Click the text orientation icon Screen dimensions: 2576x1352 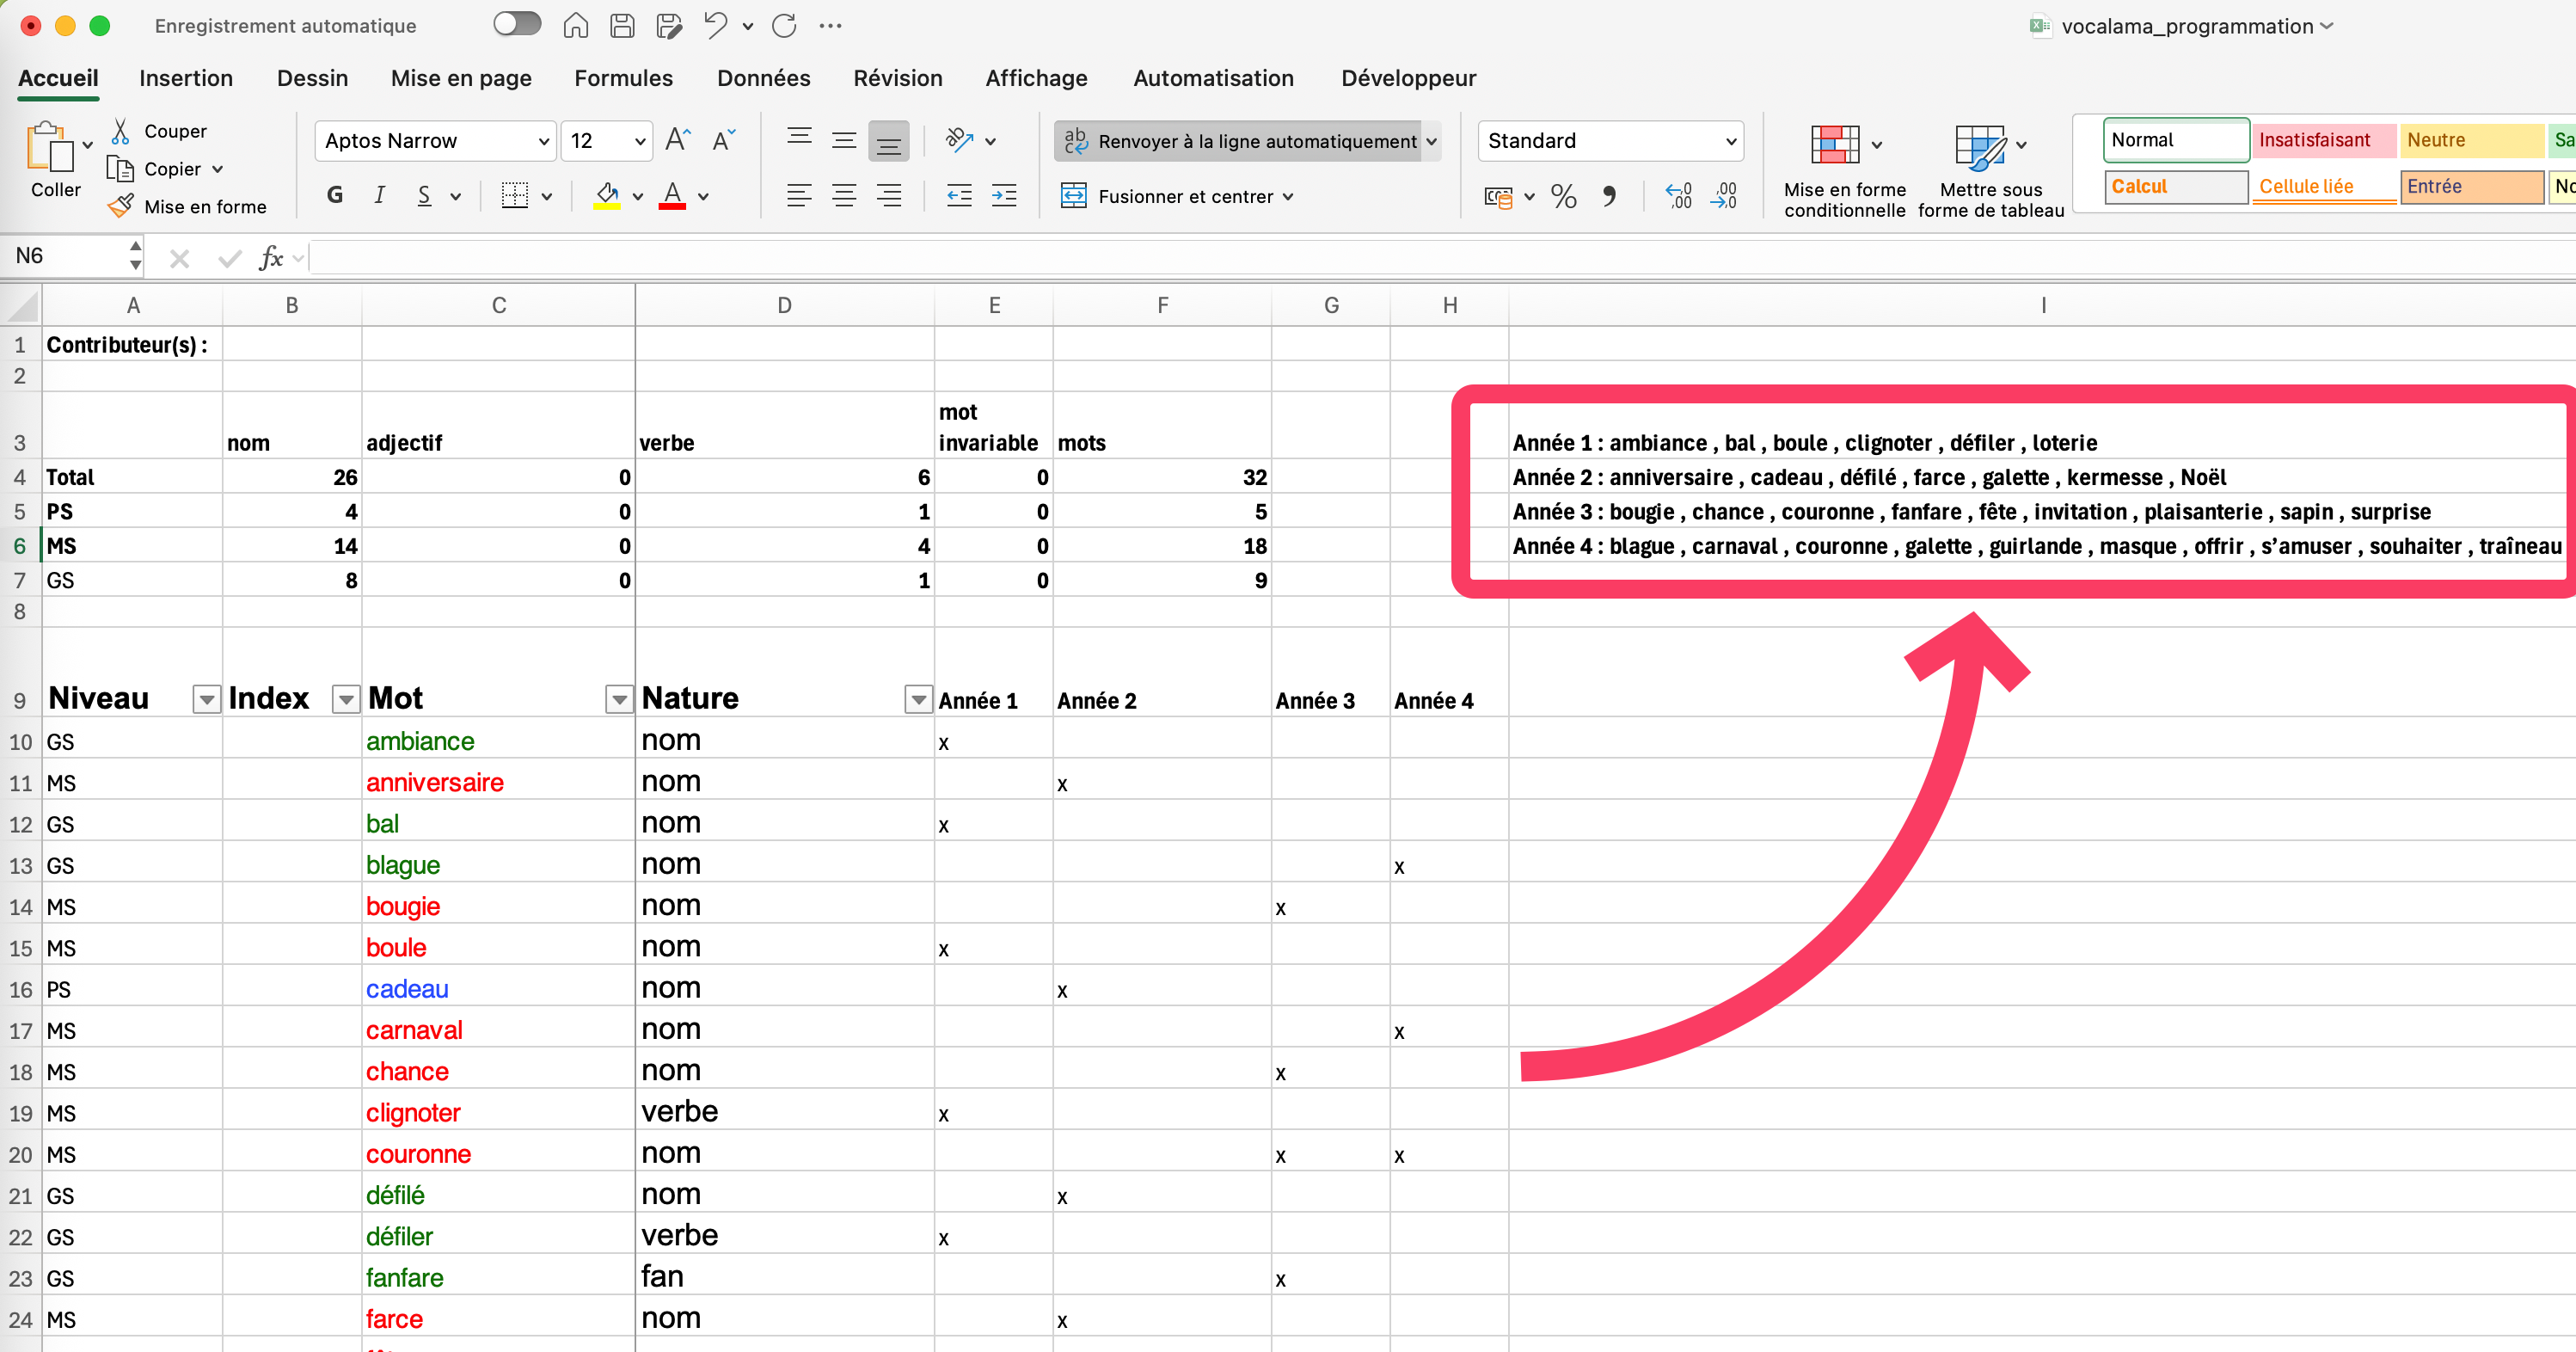point(960,140)
